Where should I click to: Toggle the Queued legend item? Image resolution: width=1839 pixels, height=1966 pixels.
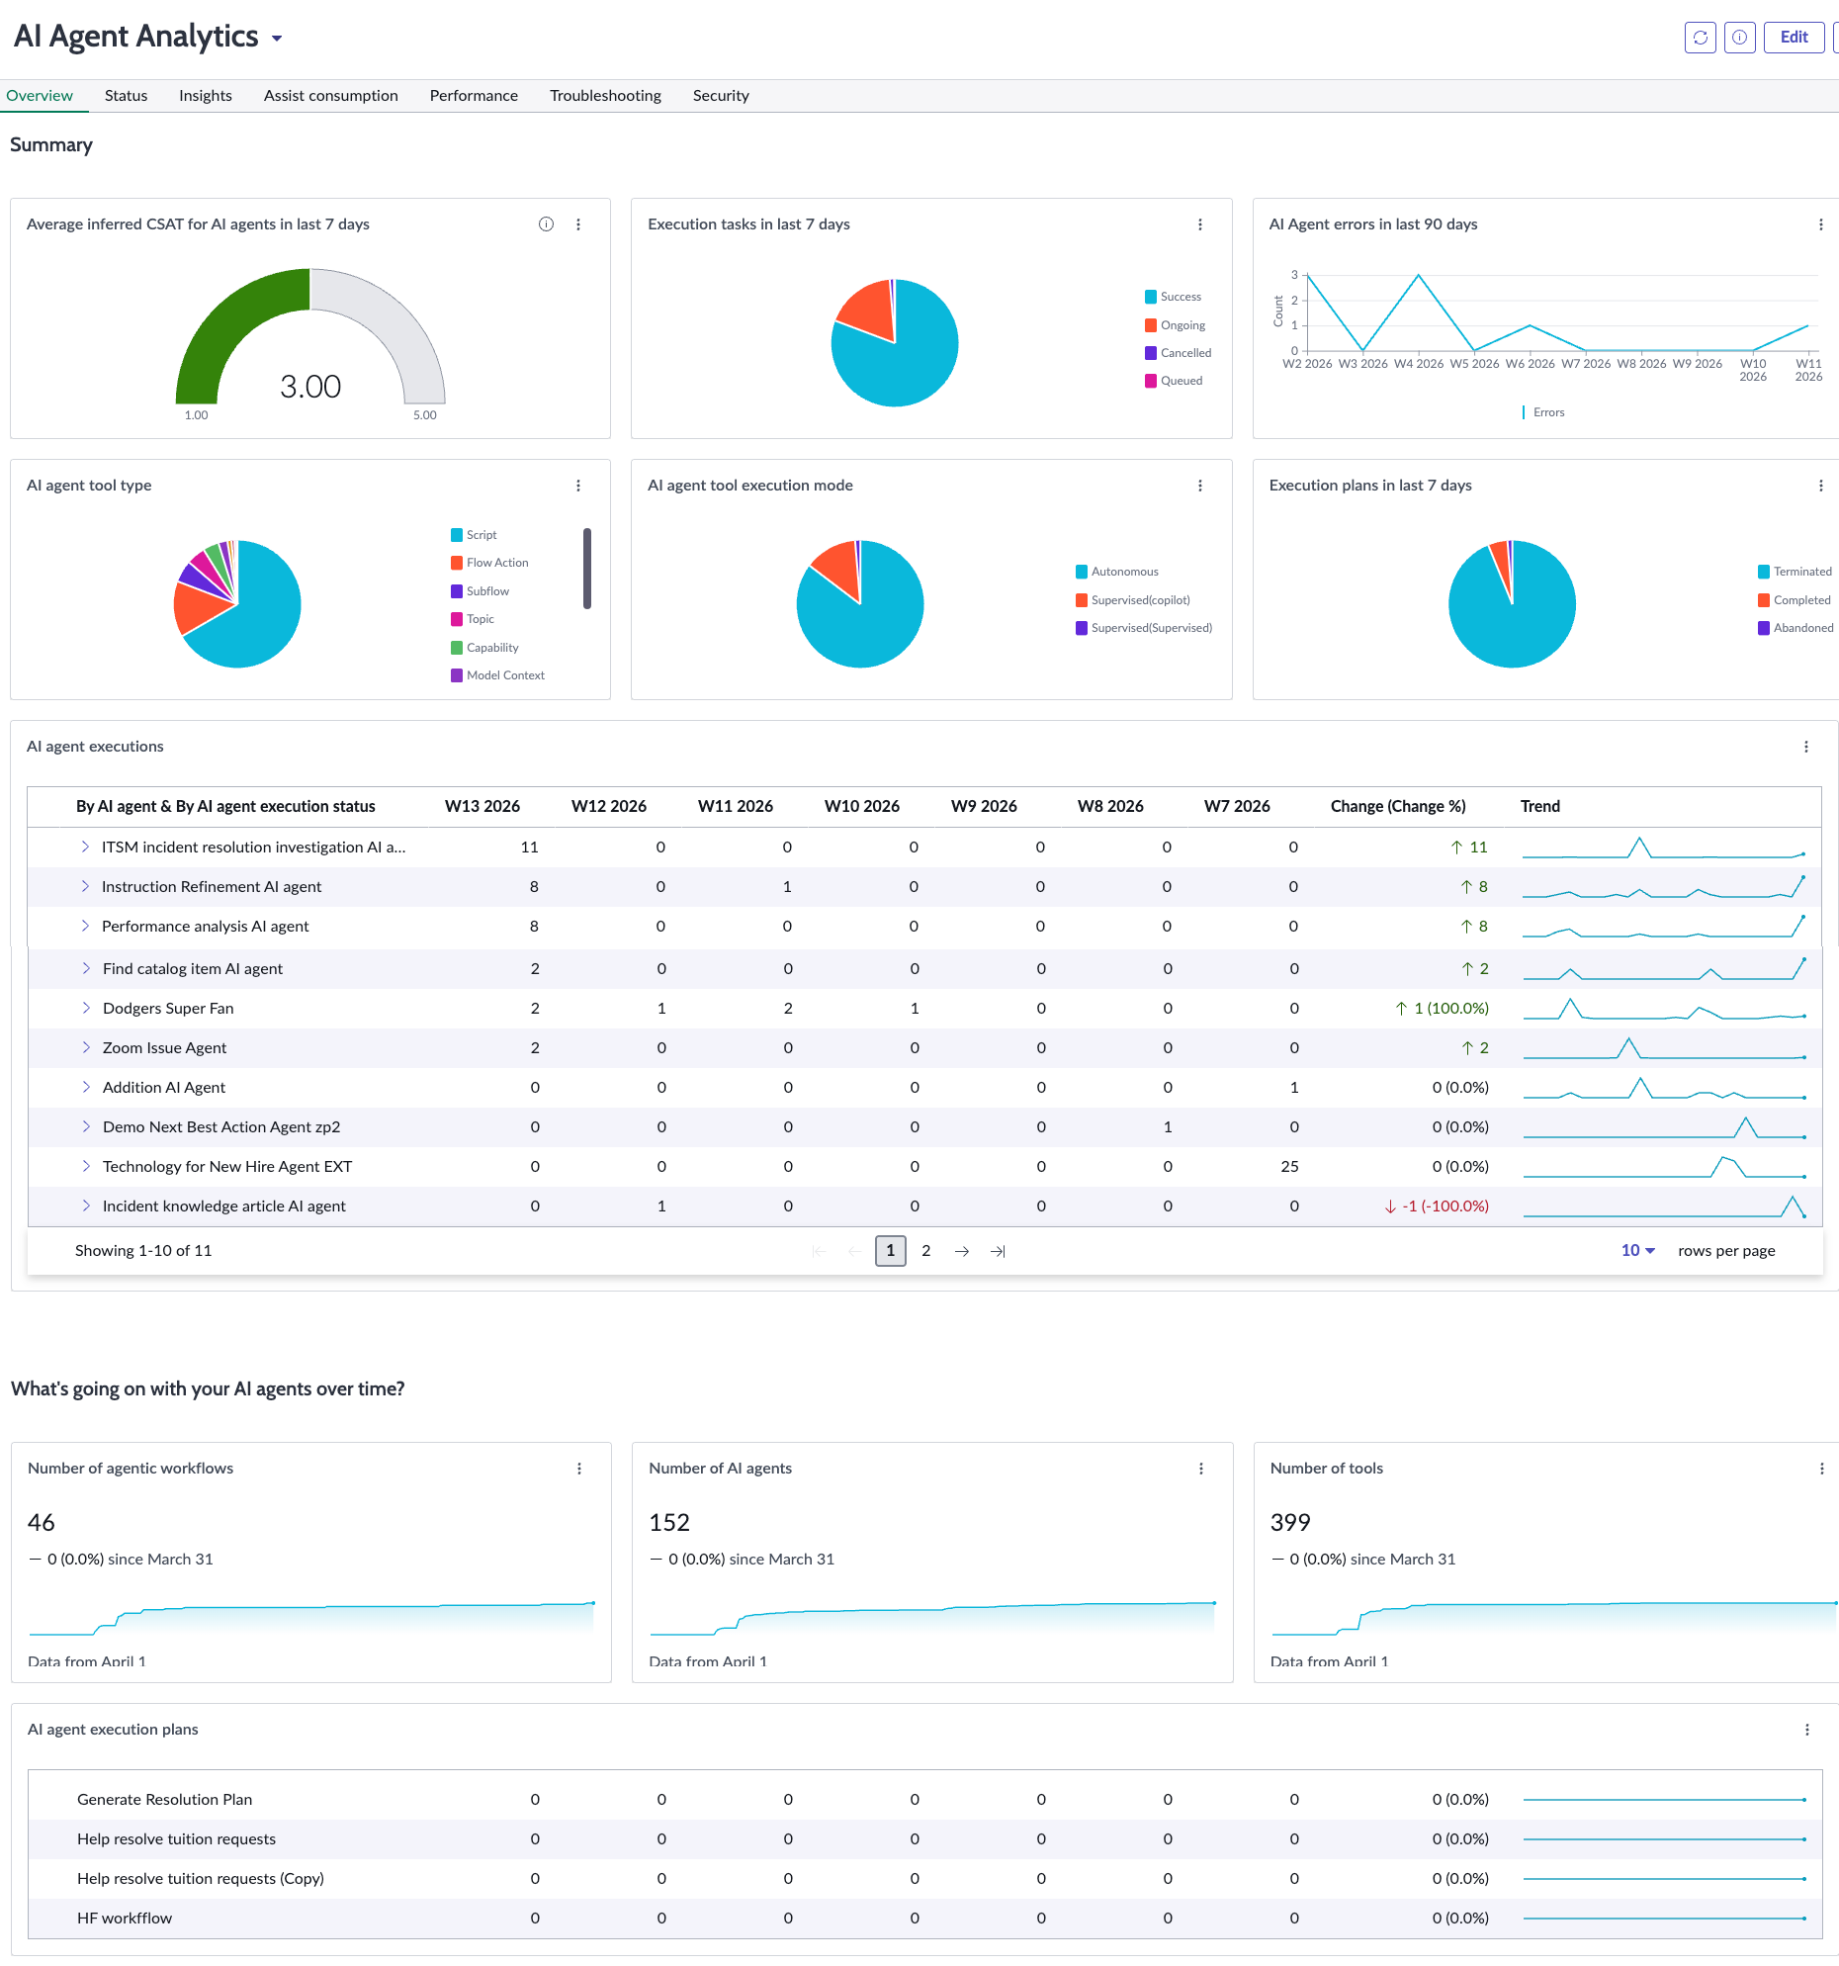(1174, 381)
